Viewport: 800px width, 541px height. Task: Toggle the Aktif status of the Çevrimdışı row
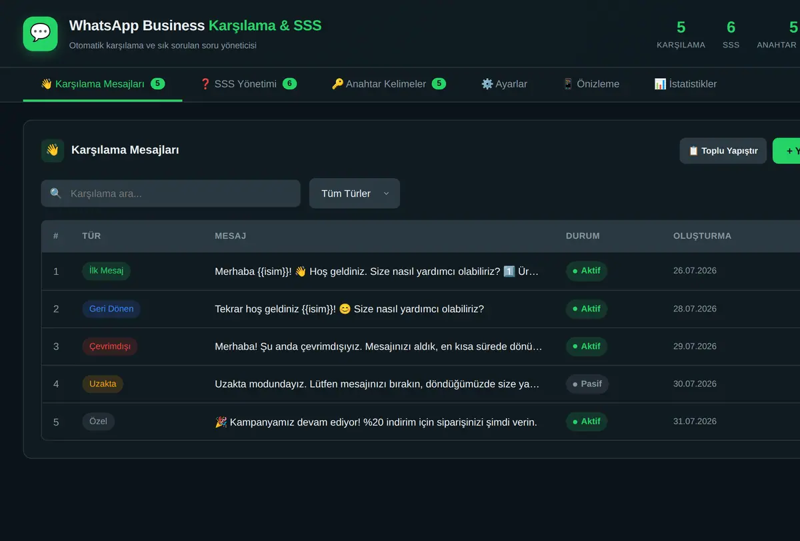pyautogui.click(x=587, y=346)
